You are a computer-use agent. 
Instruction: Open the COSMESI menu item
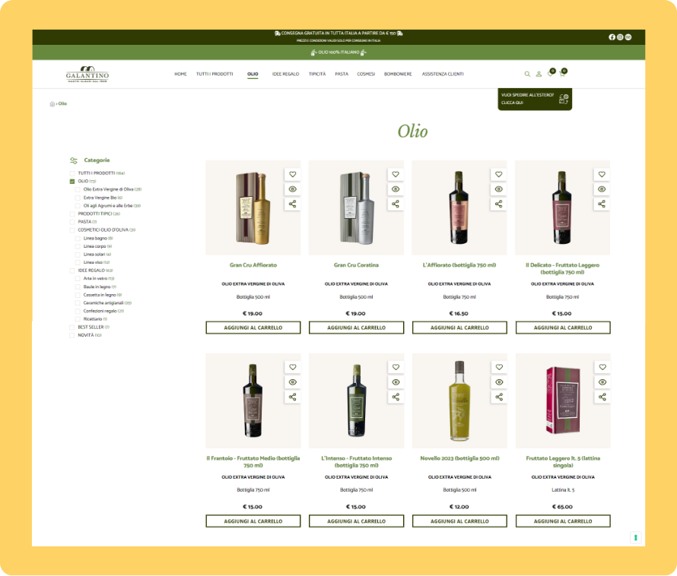(x=366, y=74)
